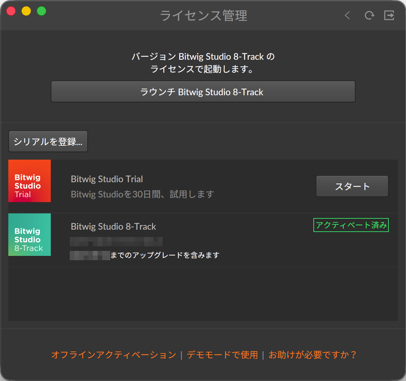Choose デモモードで使用 link
The image size is (406, 381).
(x=222, y=355)
